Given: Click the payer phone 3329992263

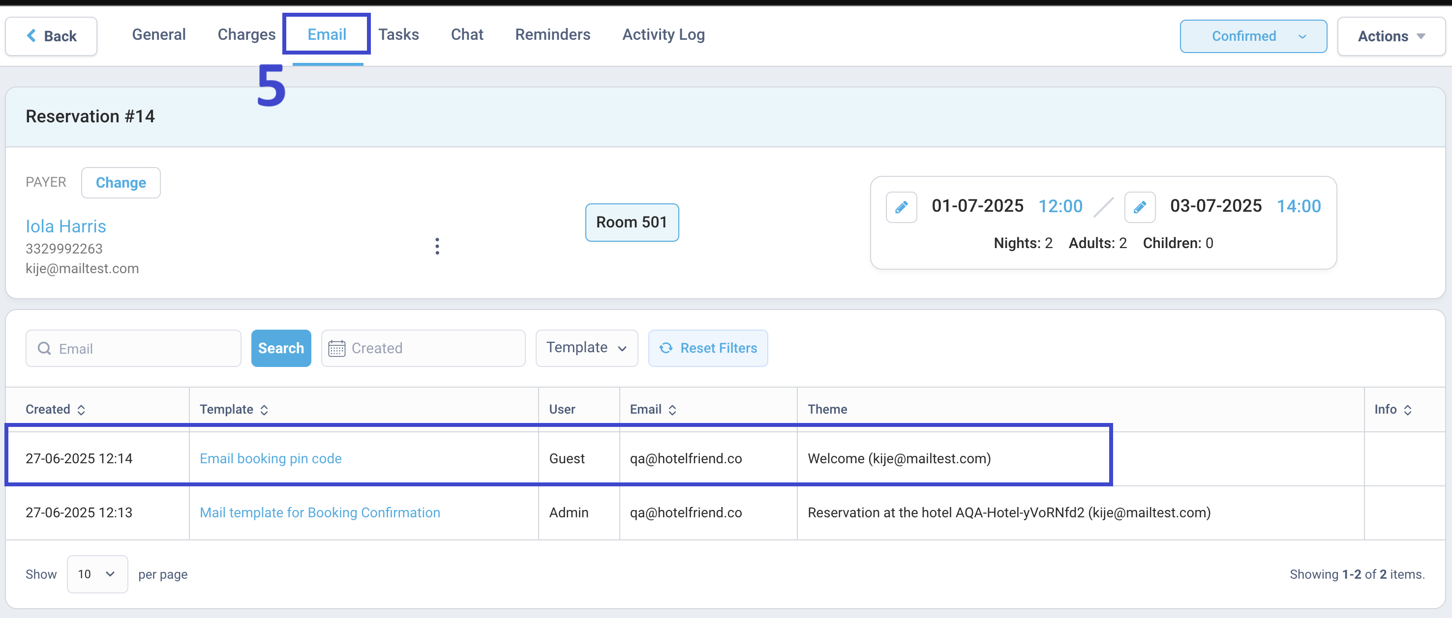Looking at the screenshot, I should 63,248.
